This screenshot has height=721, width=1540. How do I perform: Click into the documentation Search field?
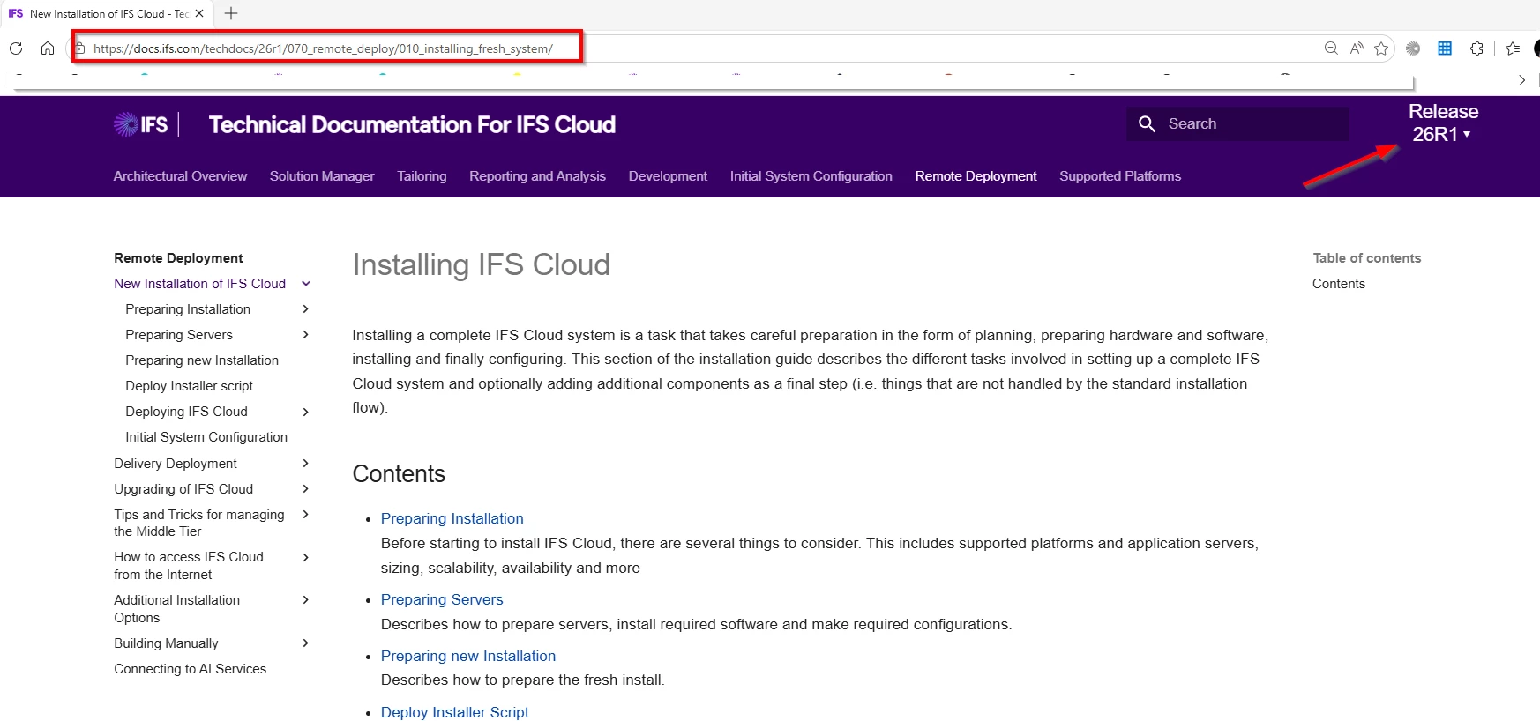click(1237, 124)
